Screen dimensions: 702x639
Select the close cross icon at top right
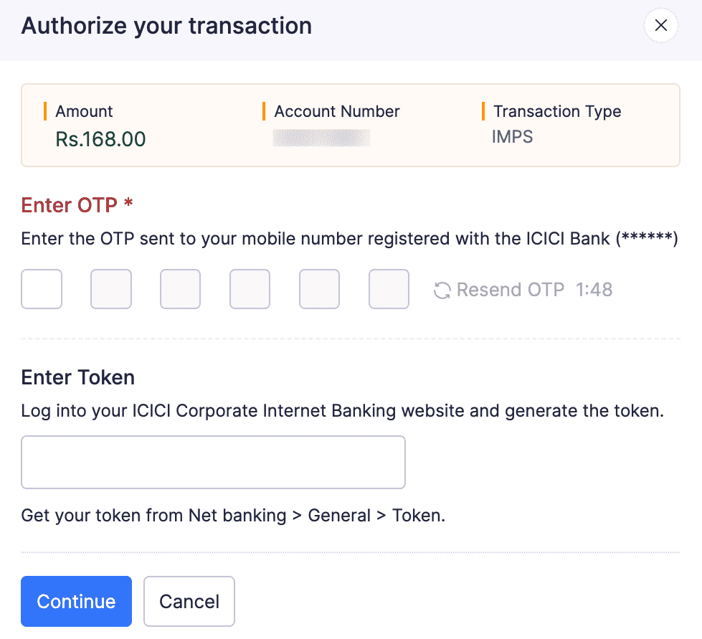(660, 25)
